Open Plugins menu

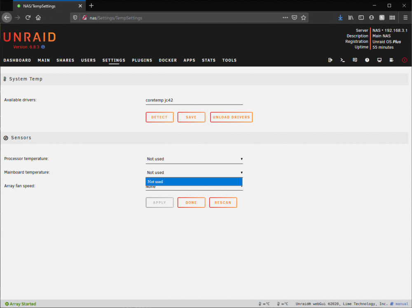(142, 60)
